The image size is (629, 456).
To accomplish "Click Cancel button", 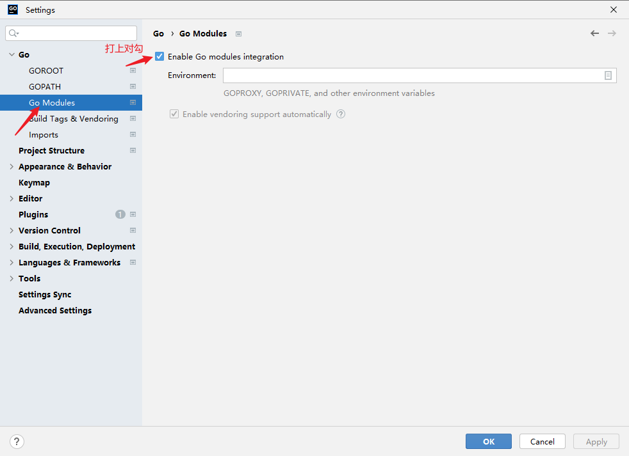I will point(543,441).
